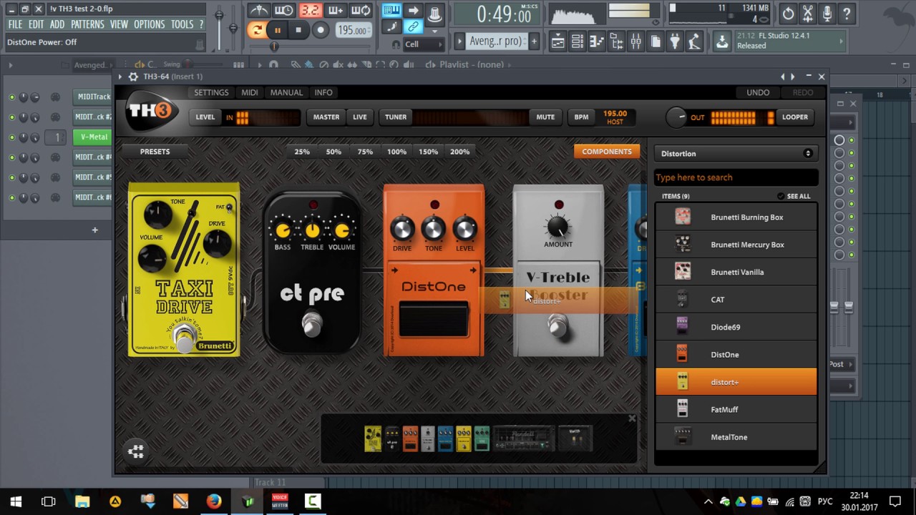Viewport: 916px width, 515px height.
Task: Add new pattern with plus button
Action: point(534,41)
